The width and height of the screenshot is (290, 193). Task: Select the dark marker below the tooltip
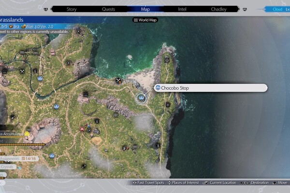click(168, 105)
